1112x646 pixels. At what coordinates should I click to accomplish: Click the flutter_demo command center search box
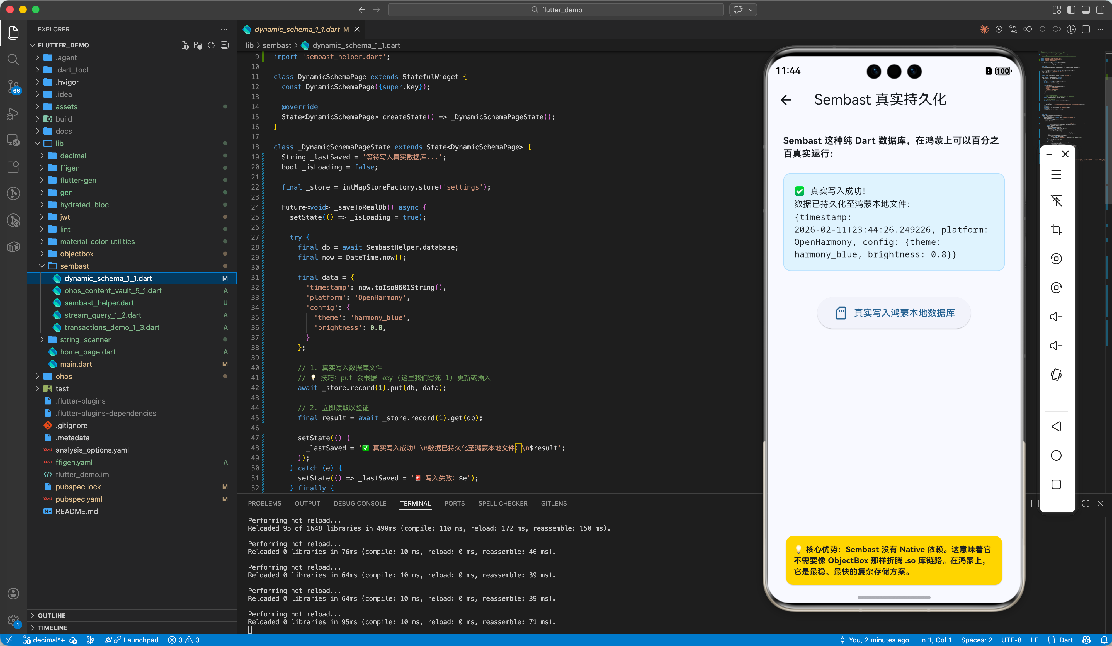(x=555, y=10)
